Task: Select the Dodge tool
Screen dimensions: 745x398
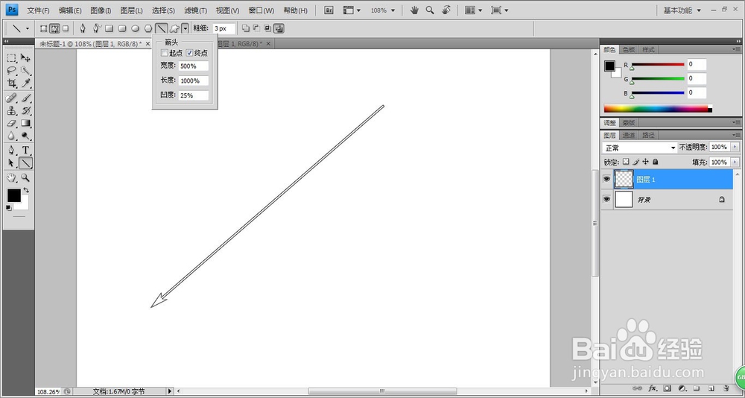Action: coord(25,136)
